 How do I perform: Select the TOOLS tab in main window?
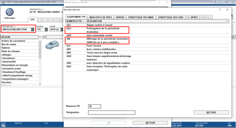tap(54, 20)
